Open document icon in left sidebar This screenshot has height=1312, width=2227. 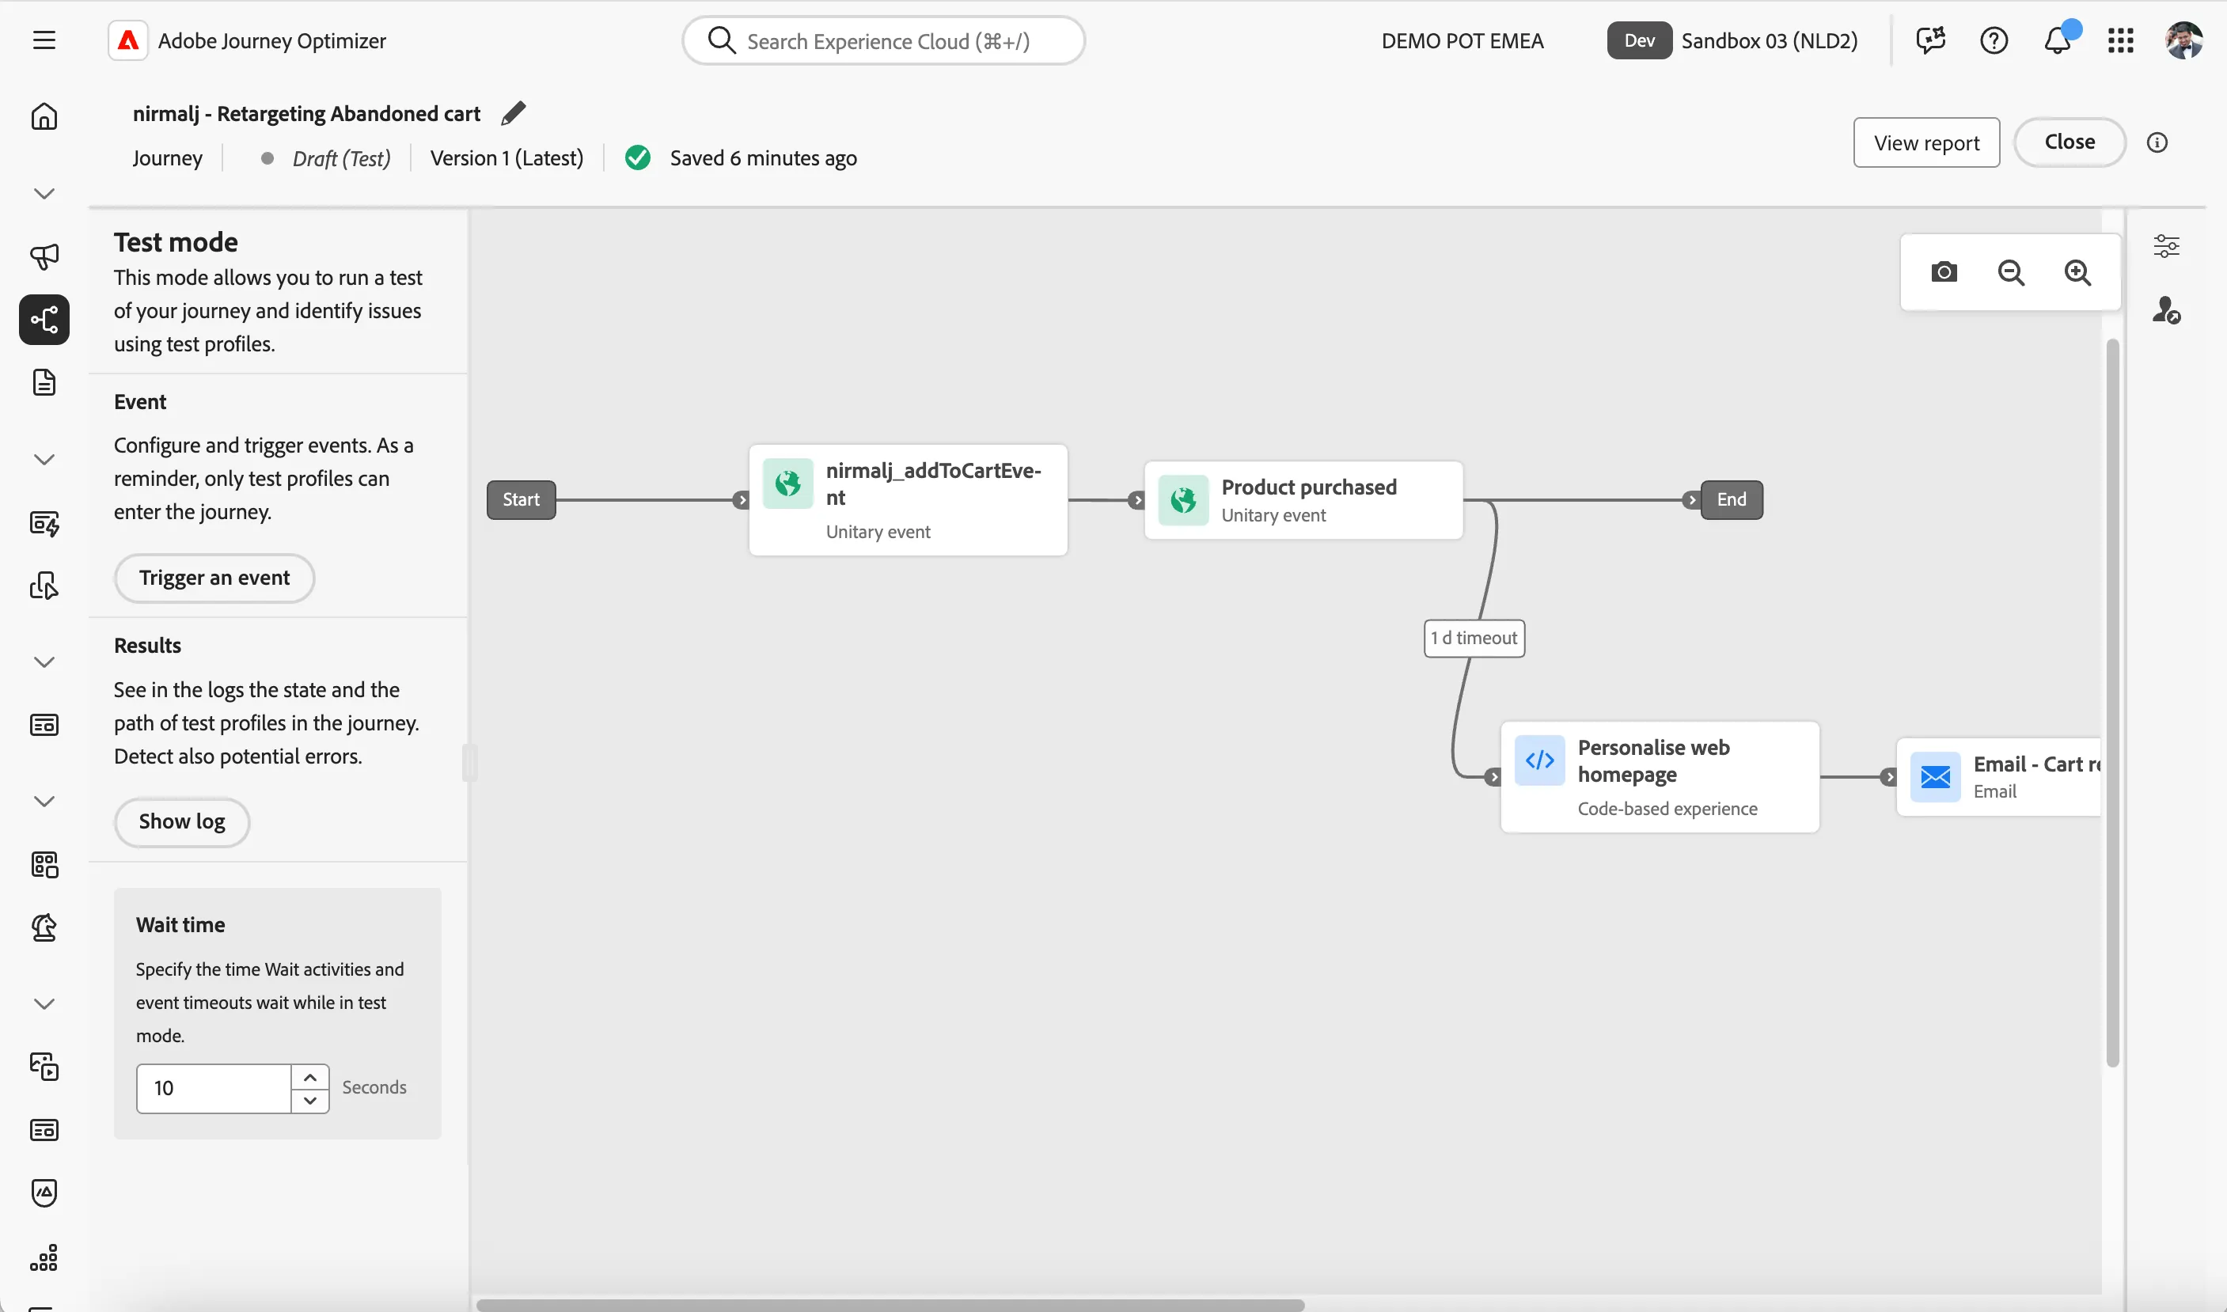[x=44, y=383]
